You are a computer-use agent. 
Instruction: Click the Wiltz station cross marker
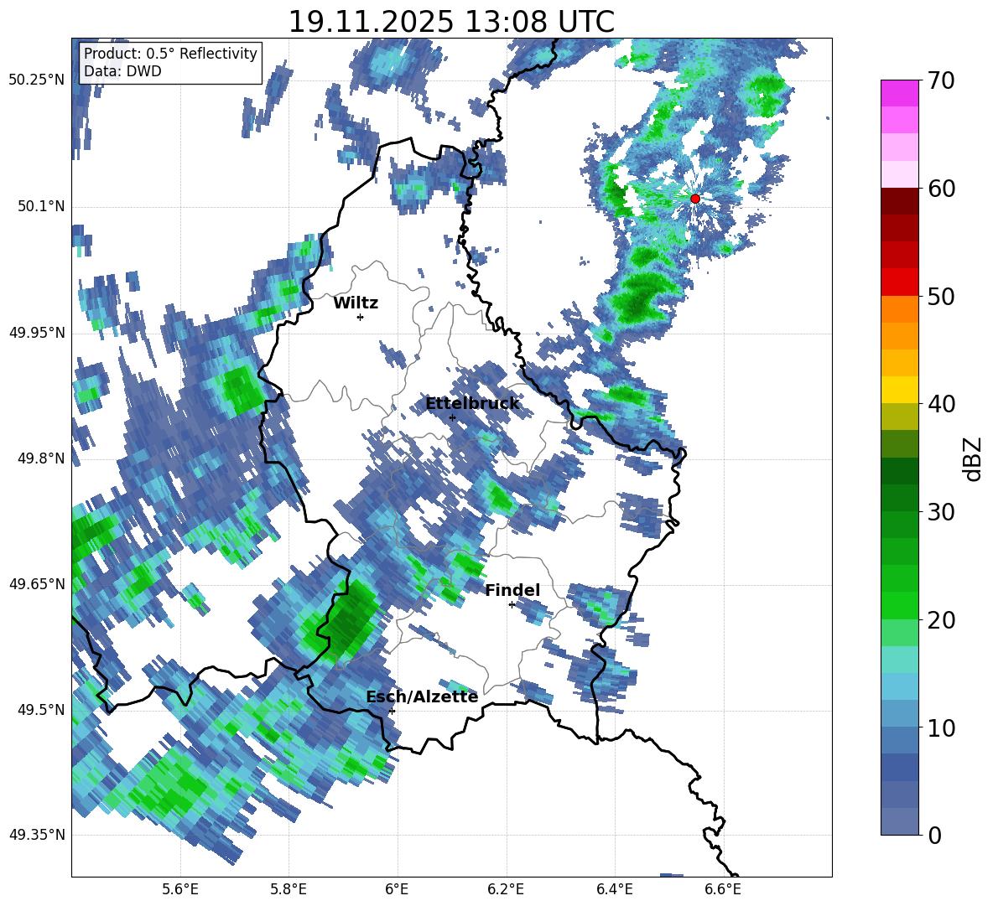[361, 317]
